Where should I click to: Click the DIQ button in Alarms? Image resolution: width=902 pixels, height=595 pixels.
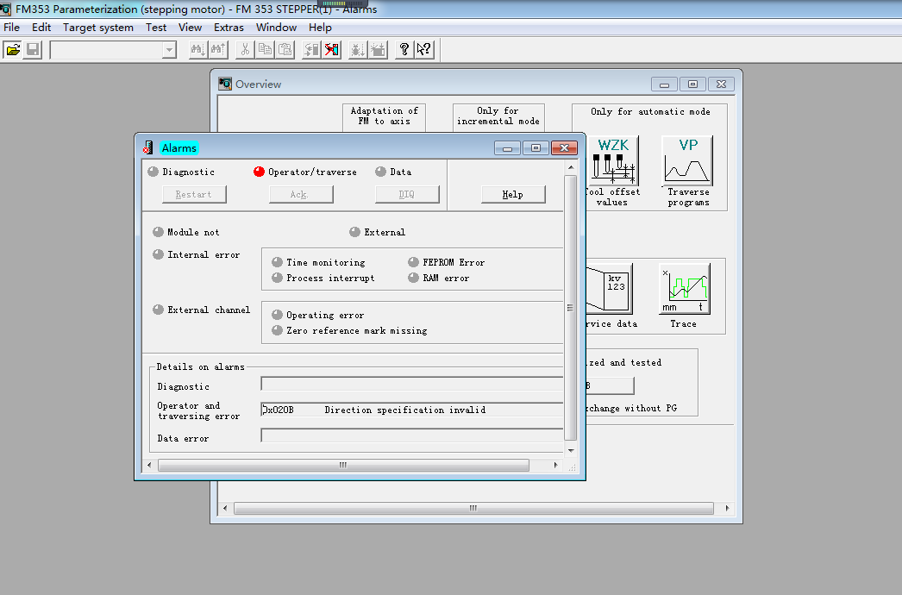(x=407, y=195)
